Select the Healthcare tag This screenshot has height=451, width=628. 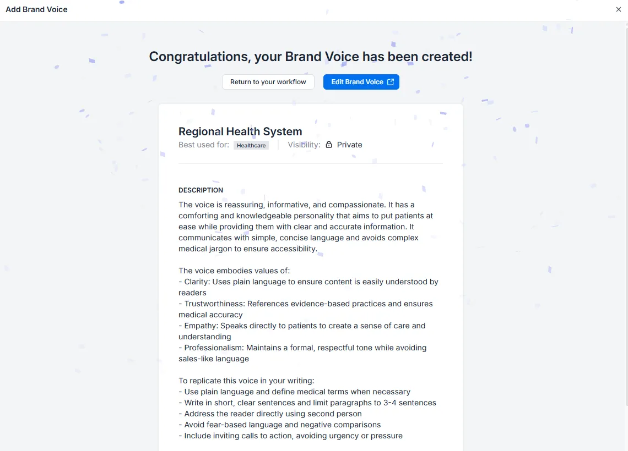click(251, 145)
